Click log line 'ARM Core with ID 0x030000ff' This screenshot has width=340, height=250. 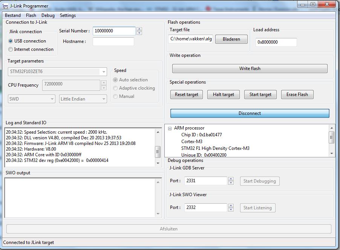[44, 155]
